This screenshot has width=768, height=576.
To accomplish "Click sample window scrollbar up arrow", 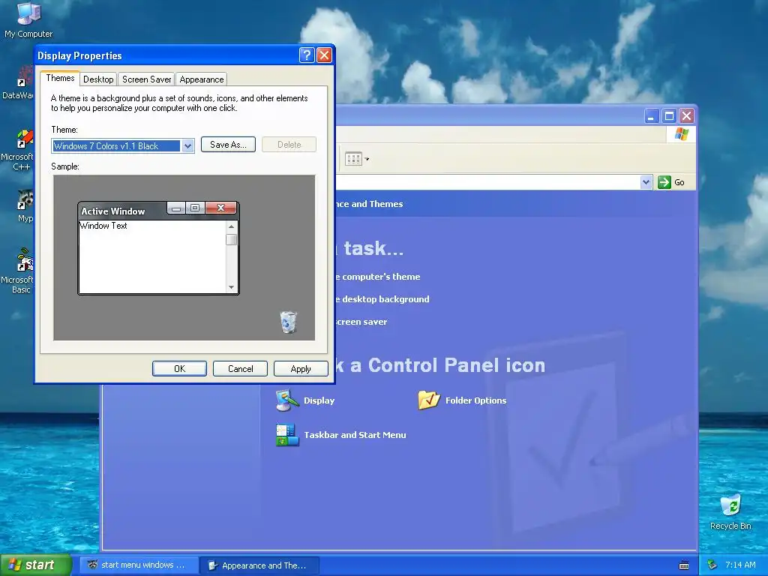I will 231,226.
